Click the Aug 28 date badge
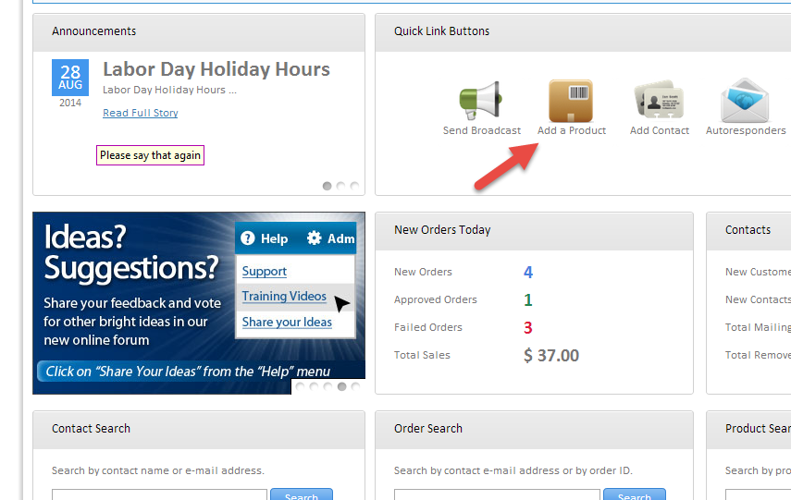791x500 pixels. tap(71, 78)
